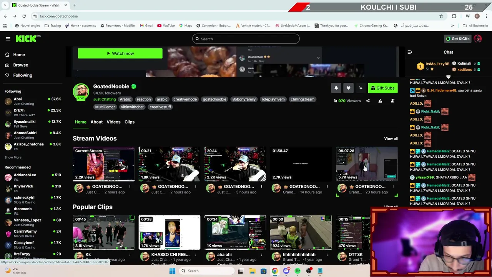Open three-dot menu of Kk clip
This screenshot has height=277, width=492.
(130, 255)
